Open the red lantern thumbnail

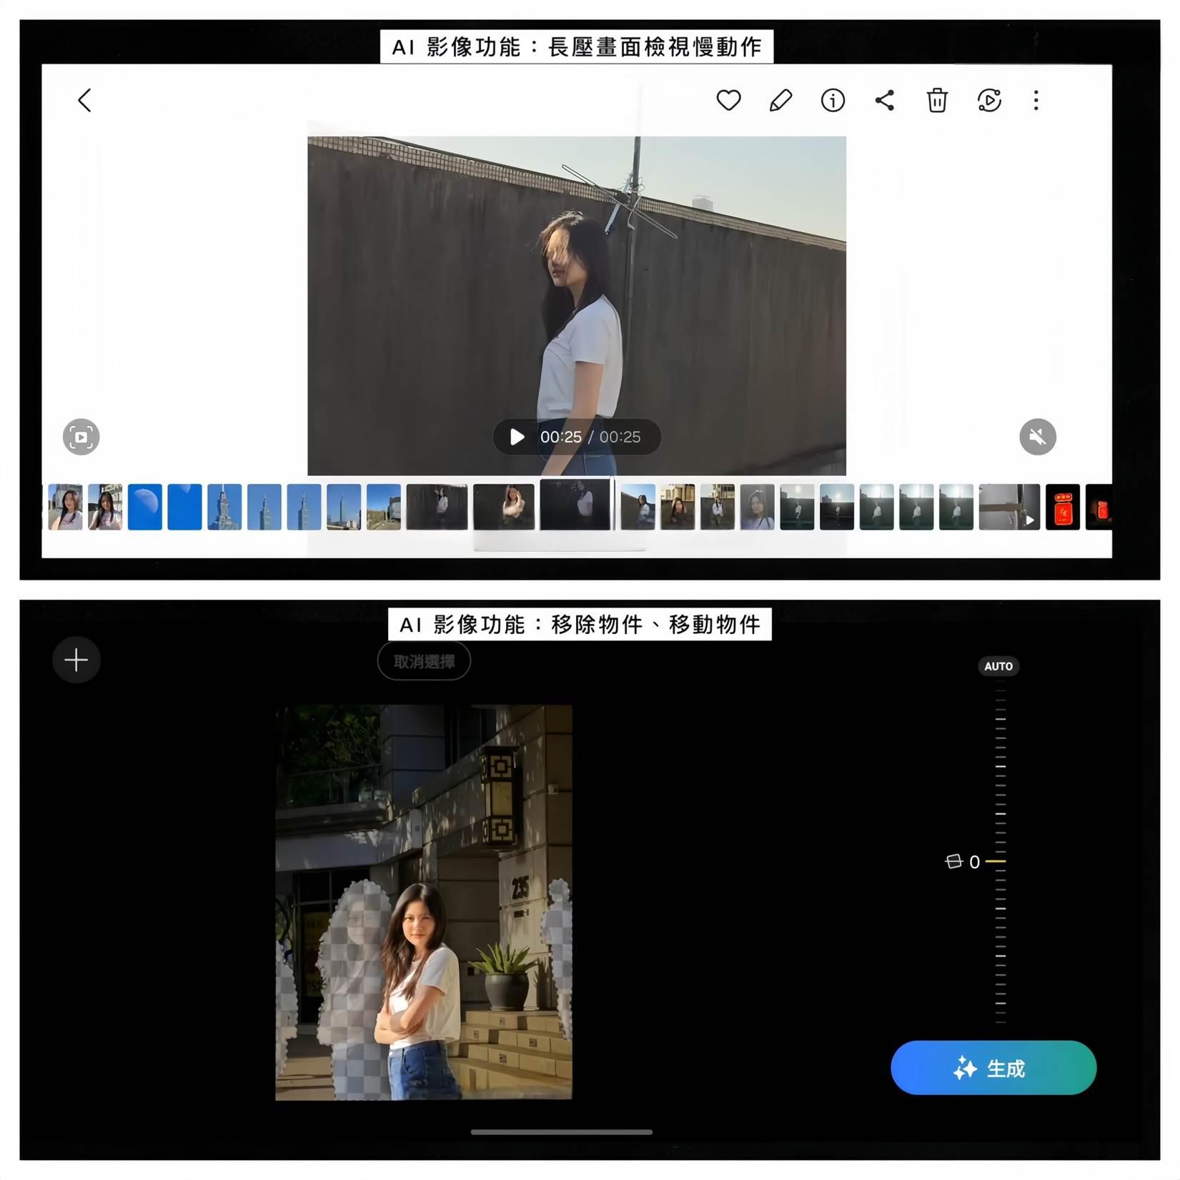[1062, 507]
